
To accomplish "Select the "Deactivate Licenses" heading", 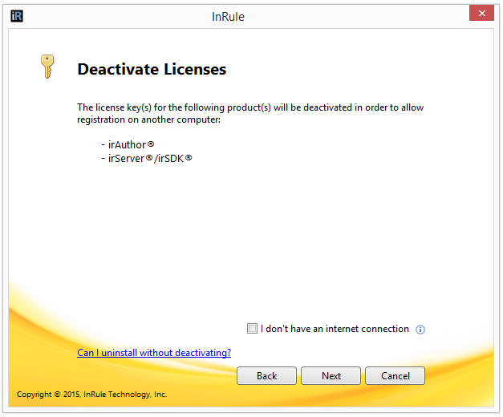I will tap(152, 69).
